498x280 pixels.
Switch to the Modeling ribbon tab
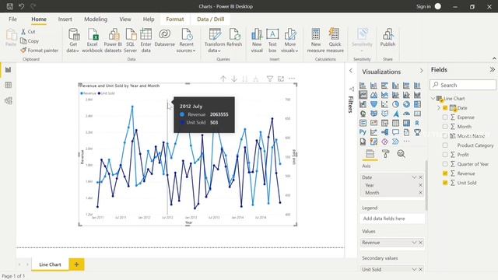pos(96,19)
